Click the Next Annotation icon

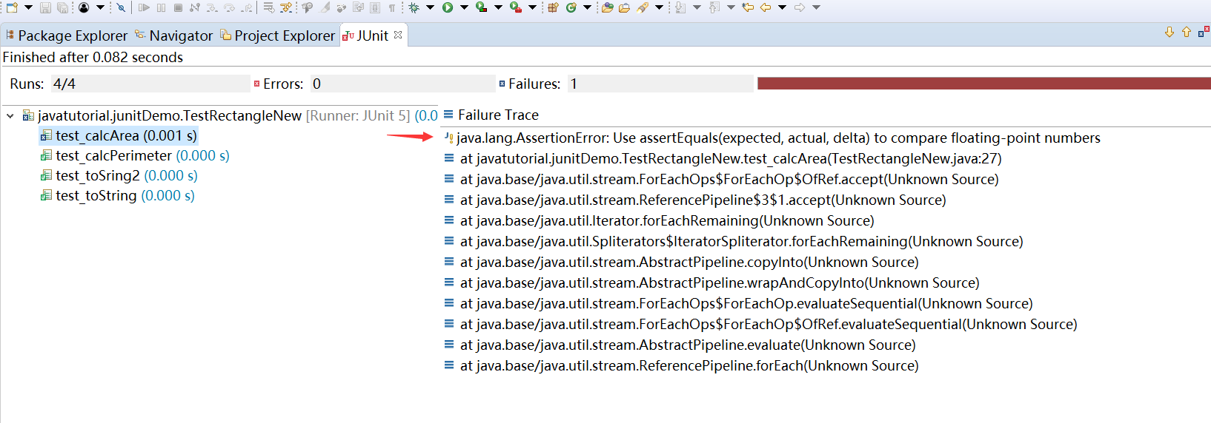point(680,7)
